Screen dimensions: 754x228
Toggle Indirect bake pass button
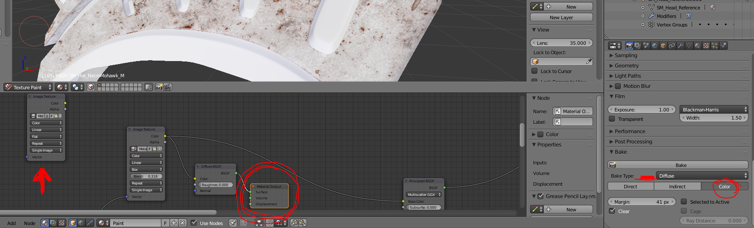[677, 187]
